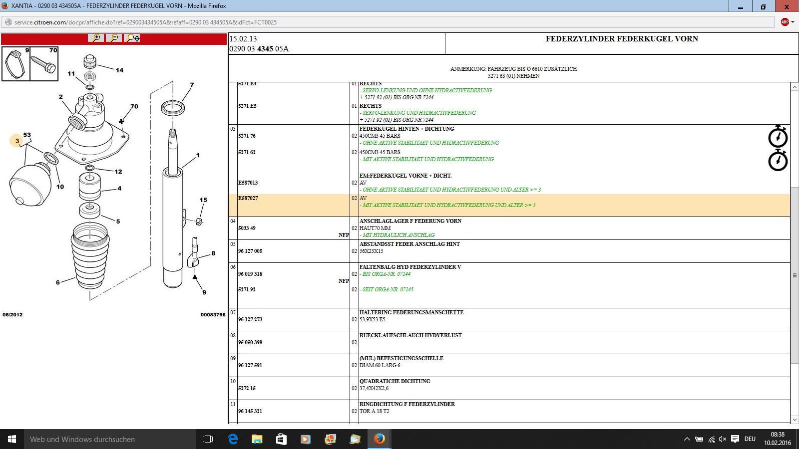The height and width of the screenshot is (449, 799).
Task: Click the QUADRATICHE DICHTUNG heading
Action: point(395,381)
